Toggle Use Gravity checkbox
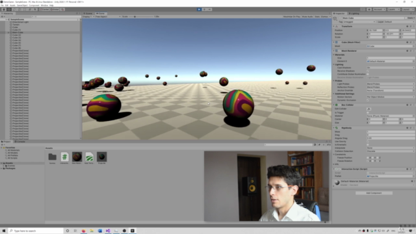Viewport: 416px width, 234px height. 368,142
